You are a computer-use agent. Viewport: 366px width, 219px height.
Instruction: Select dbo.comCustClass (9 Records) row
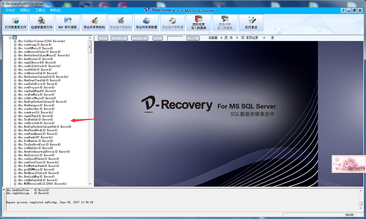[39, 162]
